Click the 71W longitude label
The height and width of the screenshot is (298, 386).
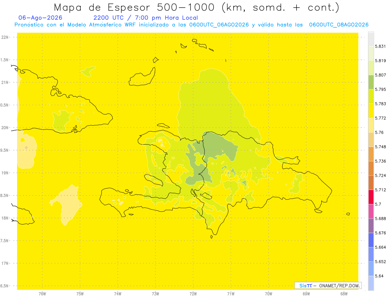tap(231, 294)
